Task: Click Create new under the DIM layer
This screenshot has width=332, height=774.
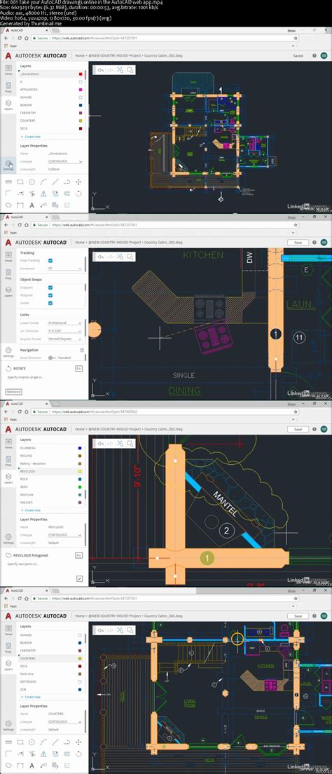Action: pos(32,696)
